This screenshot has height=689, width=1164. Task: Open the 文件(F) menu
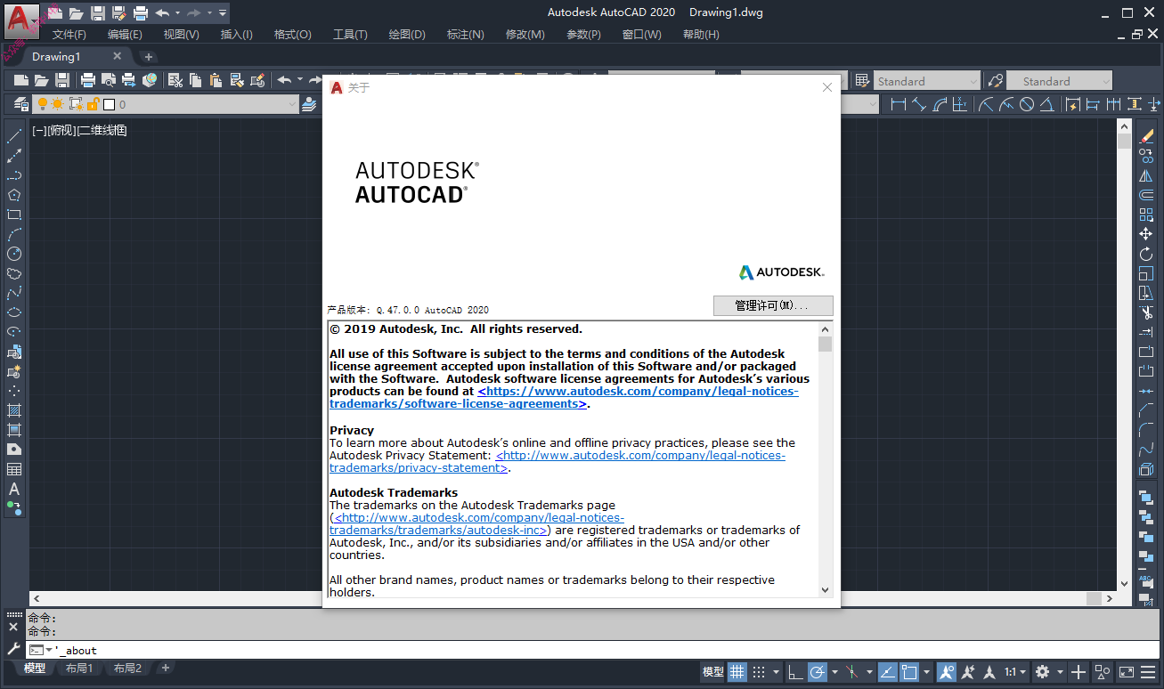[69, 34]
